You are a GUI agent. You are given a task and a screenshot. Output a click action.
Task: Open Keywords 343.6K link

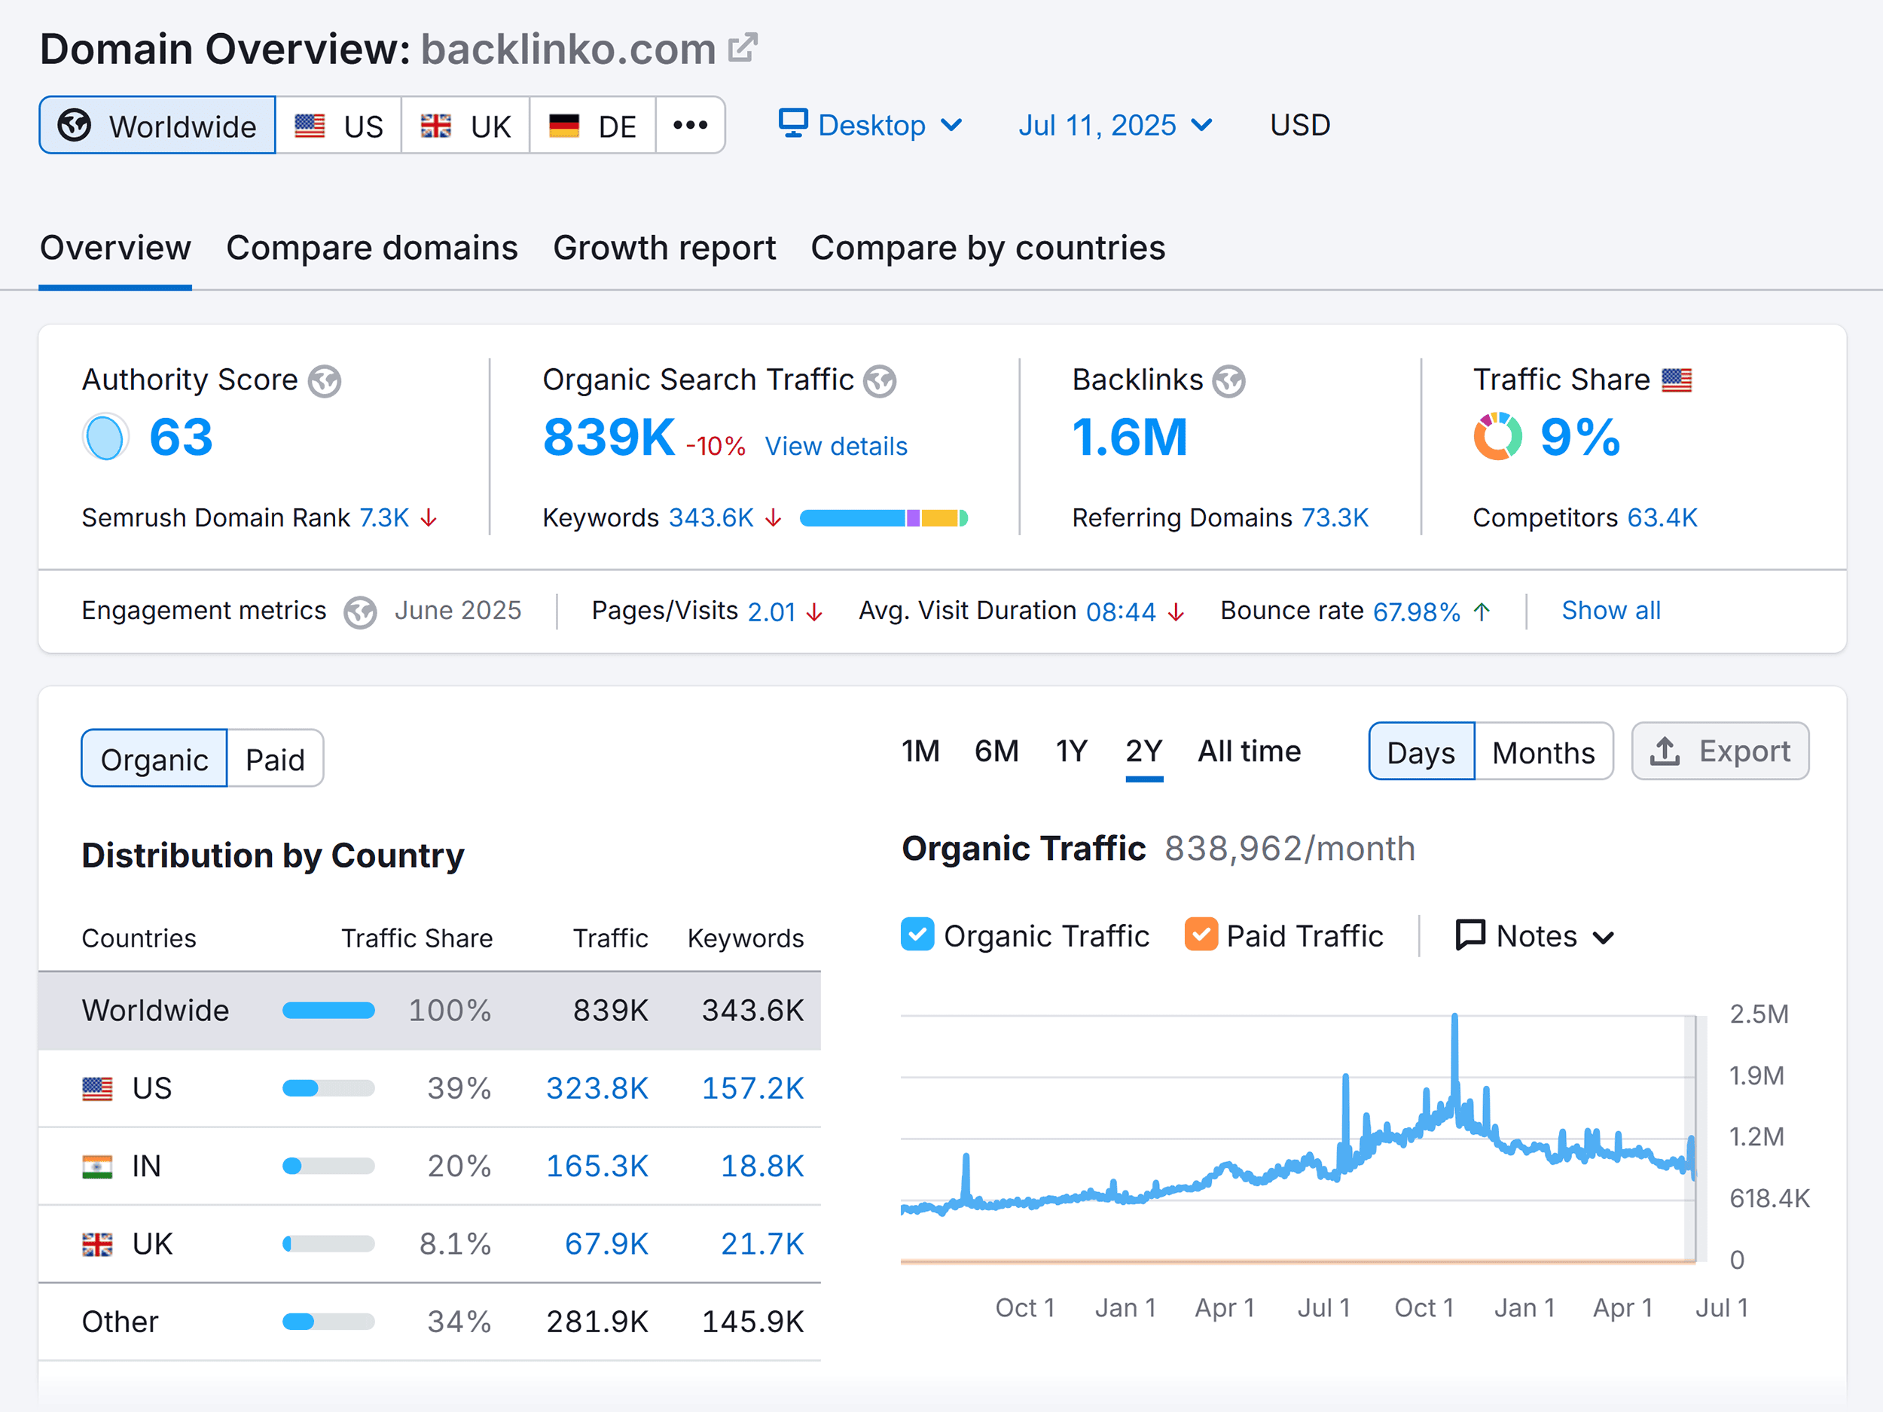coord(712,517)
